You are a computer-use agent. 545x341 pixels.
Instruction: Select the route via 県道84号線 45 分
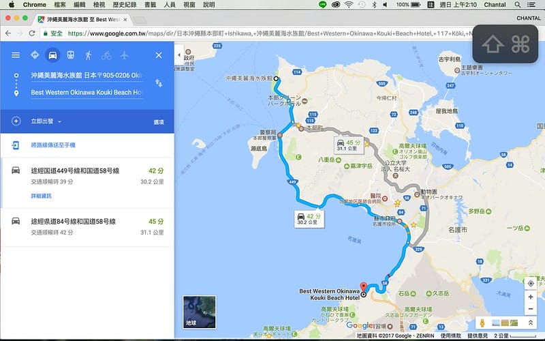pos(87,227)
